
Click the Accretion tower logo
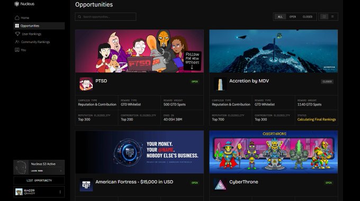(x=220, y=84)
